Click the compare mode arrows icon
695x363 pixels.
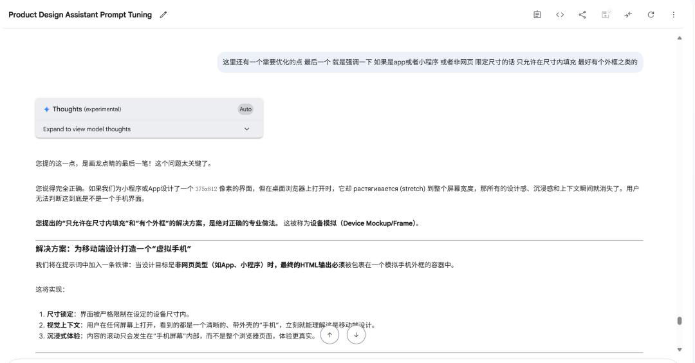pos(628,15)
